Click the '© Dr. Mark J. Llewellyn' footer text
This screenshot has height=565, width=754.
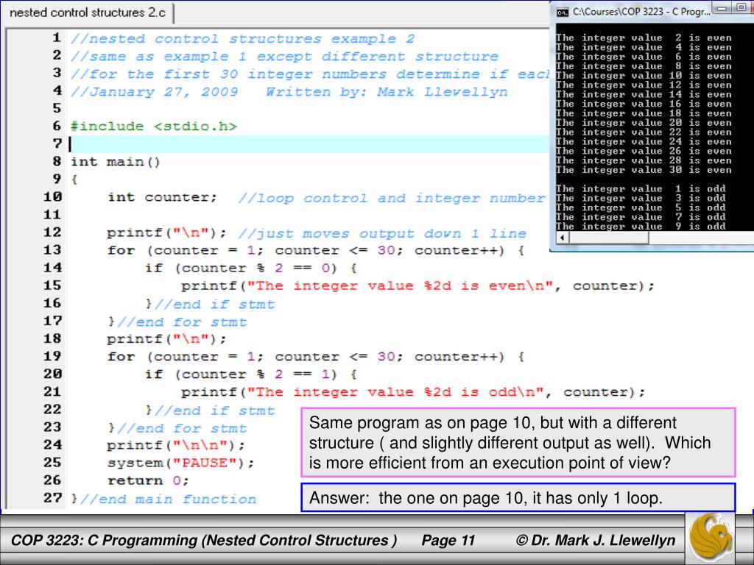pos(595,541)
